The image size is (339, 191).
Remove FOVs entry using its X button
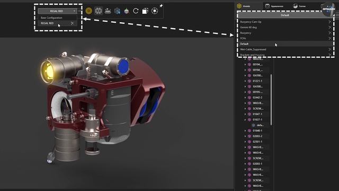(x=329, y=38)
